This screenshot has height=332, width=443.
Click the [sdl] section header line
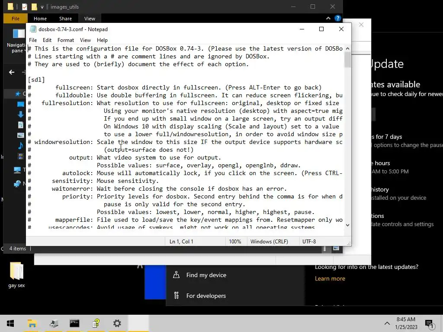[36, 80]
